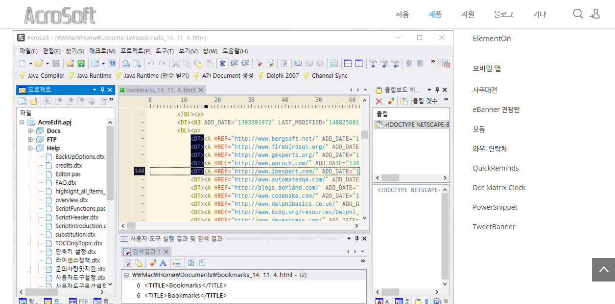The height and width of the screenshot is (304, 615).
Task: Expand main toolbar overflow chevron
Action: (433, 62)
